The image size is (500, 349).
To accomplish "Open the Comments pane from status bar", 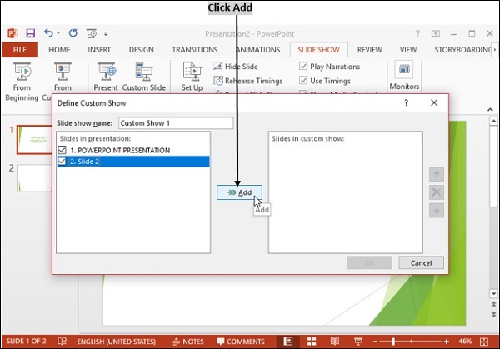I will pos(240,342).
